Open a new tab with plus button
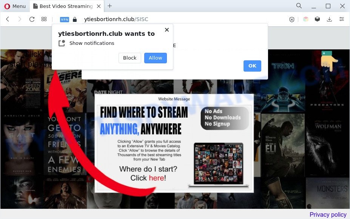 (x=109, y=6)
